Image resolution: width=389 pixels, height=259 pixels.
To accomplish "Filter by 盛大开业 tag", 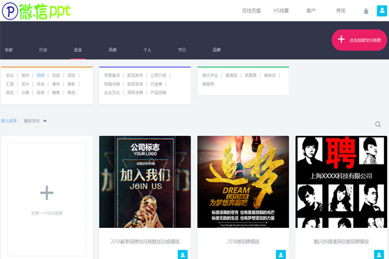I will click(210, 75).
